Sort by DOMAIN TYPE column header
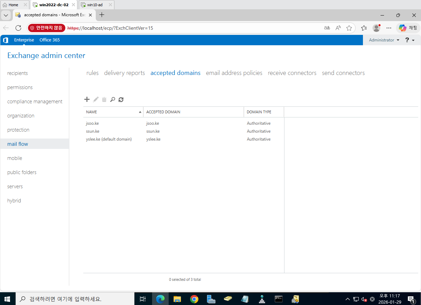This screenshot has width=421, height=305. 264,112
